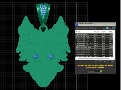121x90 pixels.
Task: Click the horizontal scrollbar below metal list
Action: pyautogui.click(x=93, y=58)
